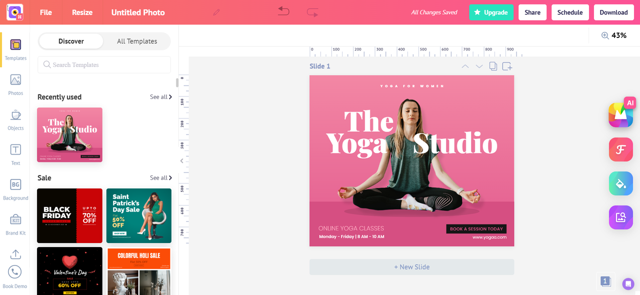This screenshot has height=295, width=640.
Task: Click the Download button
Action: pos(613,12)
